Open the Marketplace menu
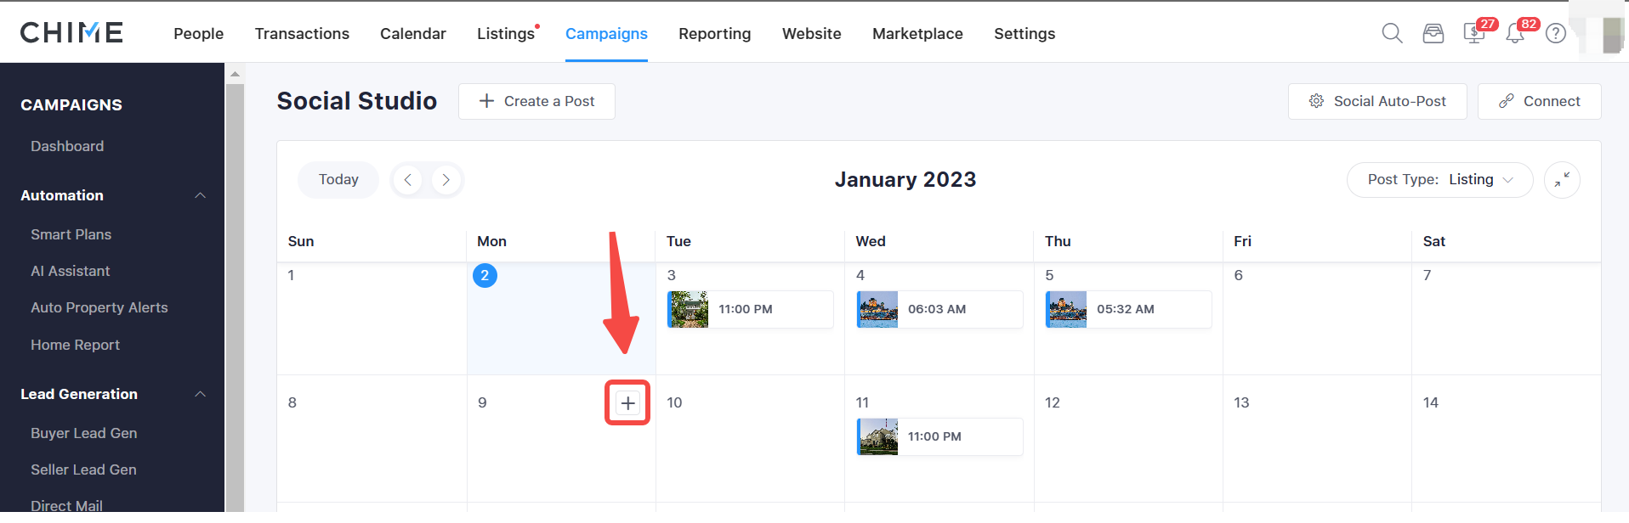Screen dimensions: 1629x523 pos(917,34)
